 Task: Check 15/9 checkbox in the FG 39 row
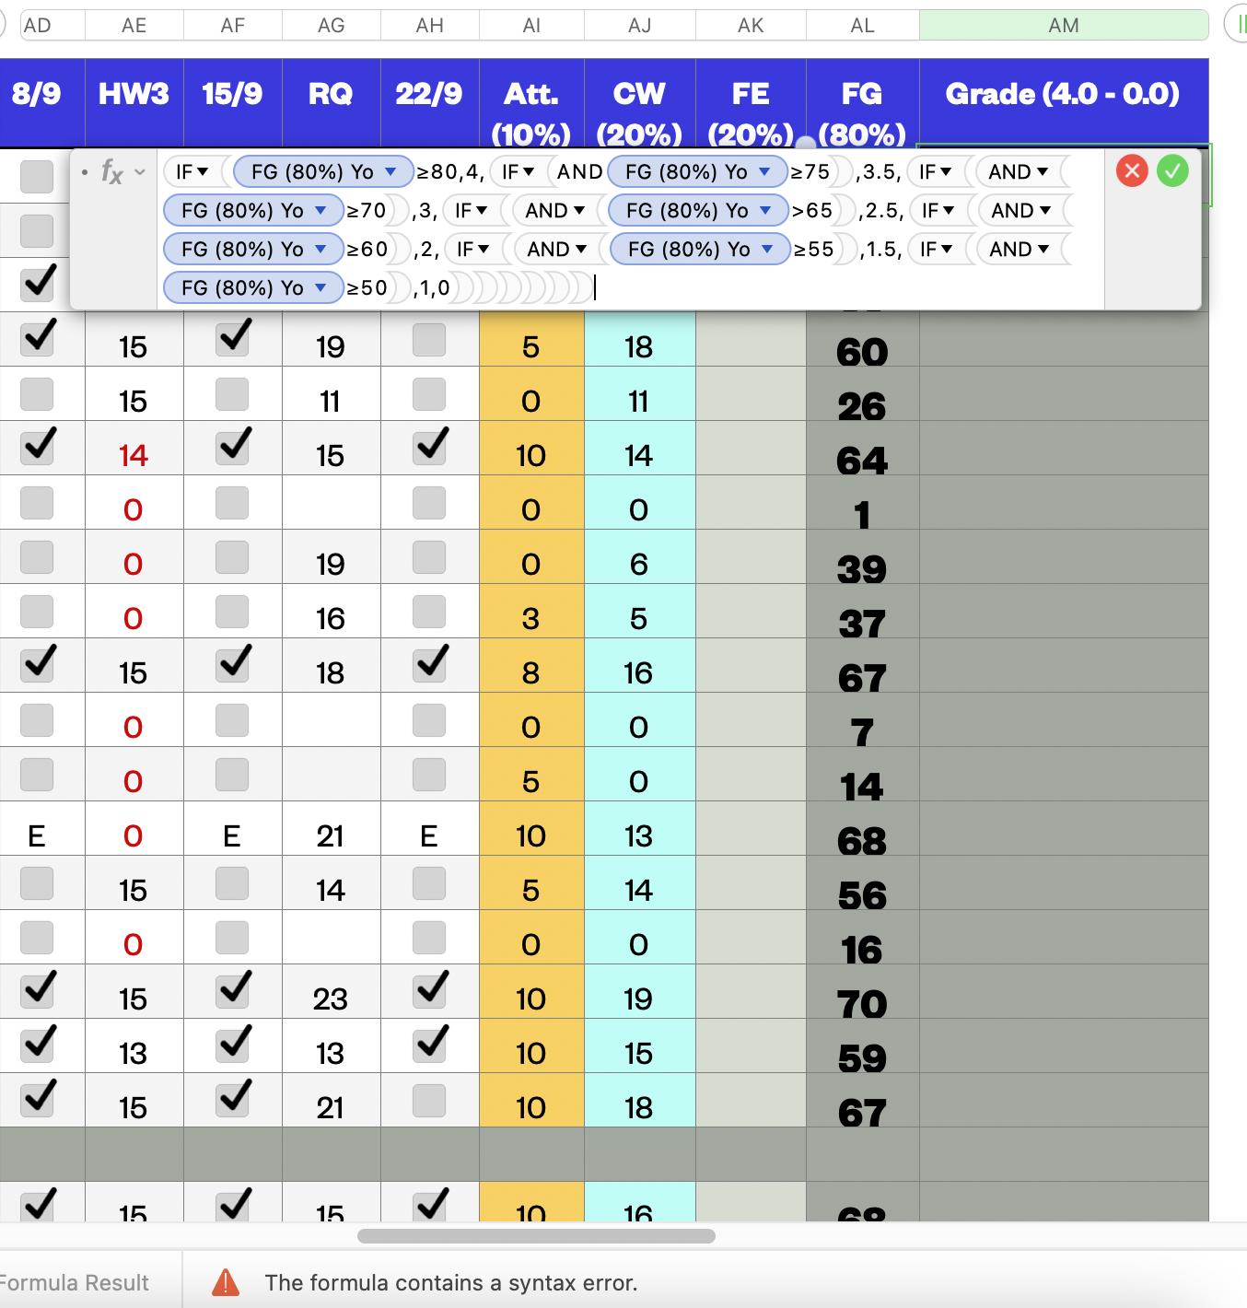[x=232, y=557]
